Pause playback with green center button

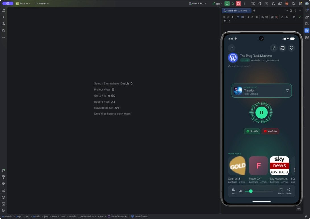[261, 113]
